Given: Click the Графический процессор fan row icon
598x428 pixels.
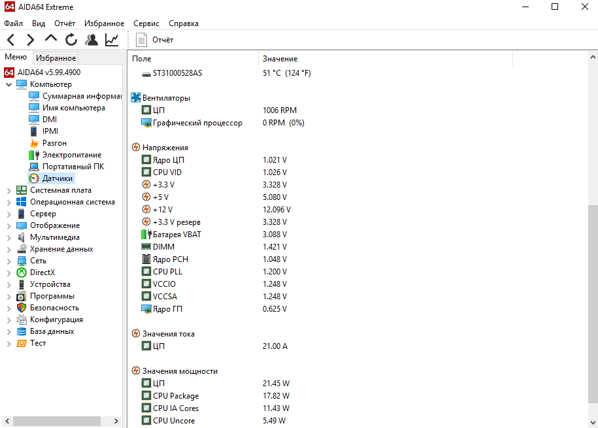Looking at the screenshot, I should pyautogui.click(x=146, y=122).
